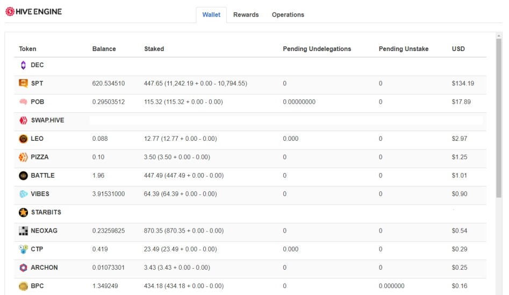Select the BPC token name
This screenshot has width=509, height=295.
tap(37, 286)
